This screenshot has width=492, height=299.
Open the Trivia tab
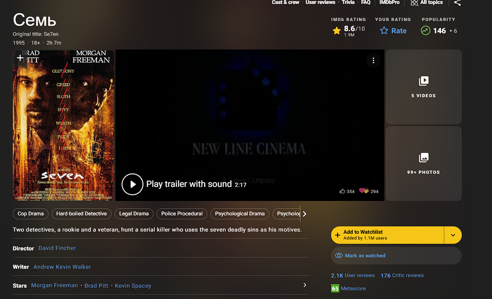coord(348,3)
